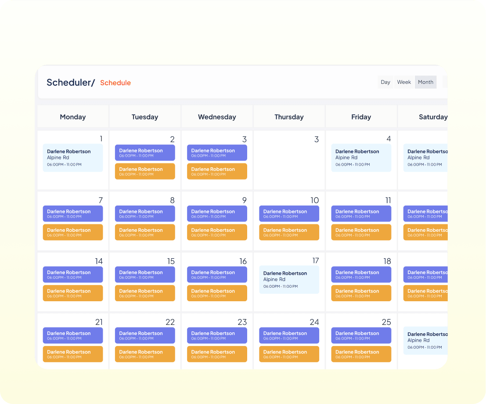
Task: Click the Thursday column header
Action: click(289, 117)
